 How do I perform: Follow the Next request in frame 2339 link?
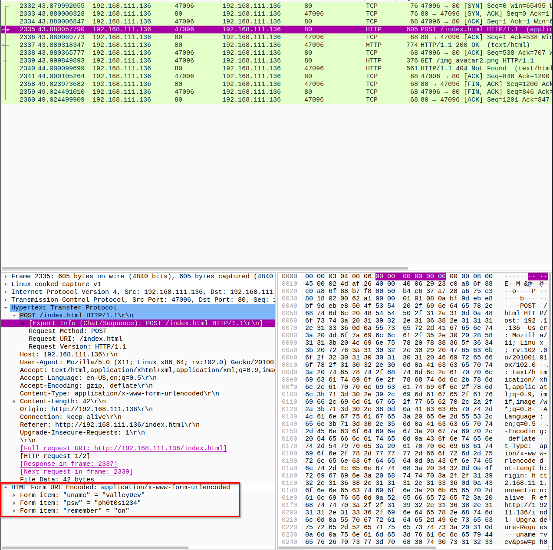(x=76, y=472)
